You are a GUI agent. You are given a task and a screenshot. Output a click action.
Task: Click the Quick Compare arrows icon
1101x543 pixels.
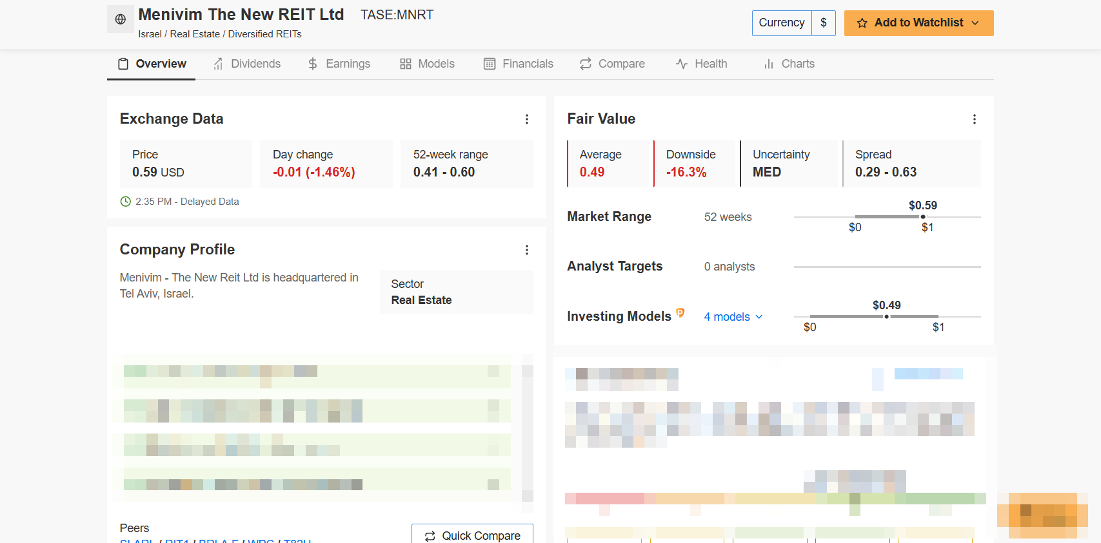pyautogui.click(x=430, y=536)
